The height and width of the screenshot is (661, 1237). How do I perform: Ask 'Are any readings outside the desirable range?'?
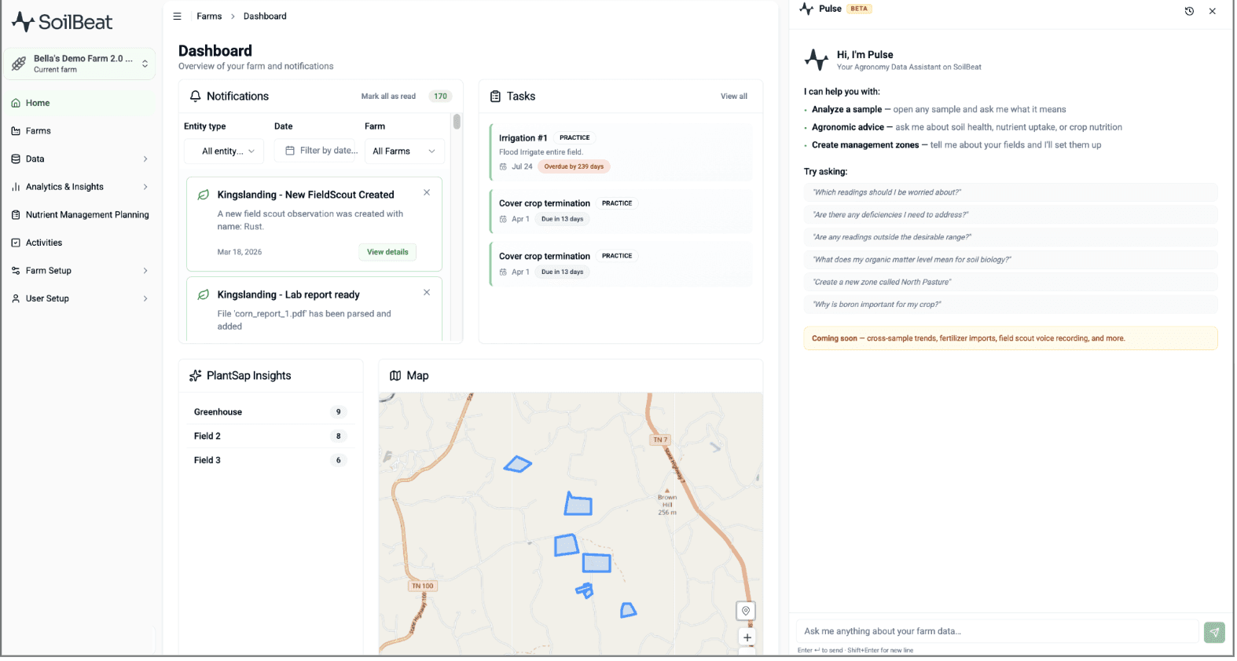point(1011,237)
